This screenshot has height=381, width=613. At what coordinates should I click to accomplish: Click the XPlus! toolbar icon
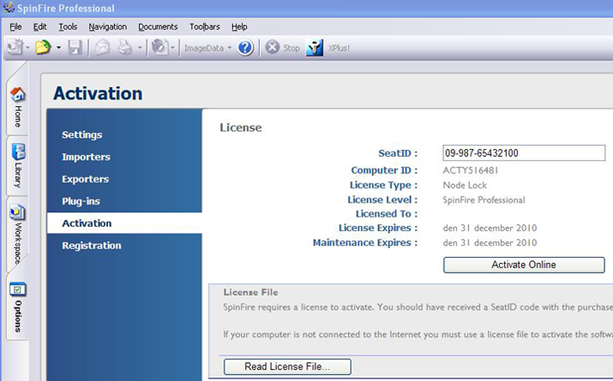315,47
